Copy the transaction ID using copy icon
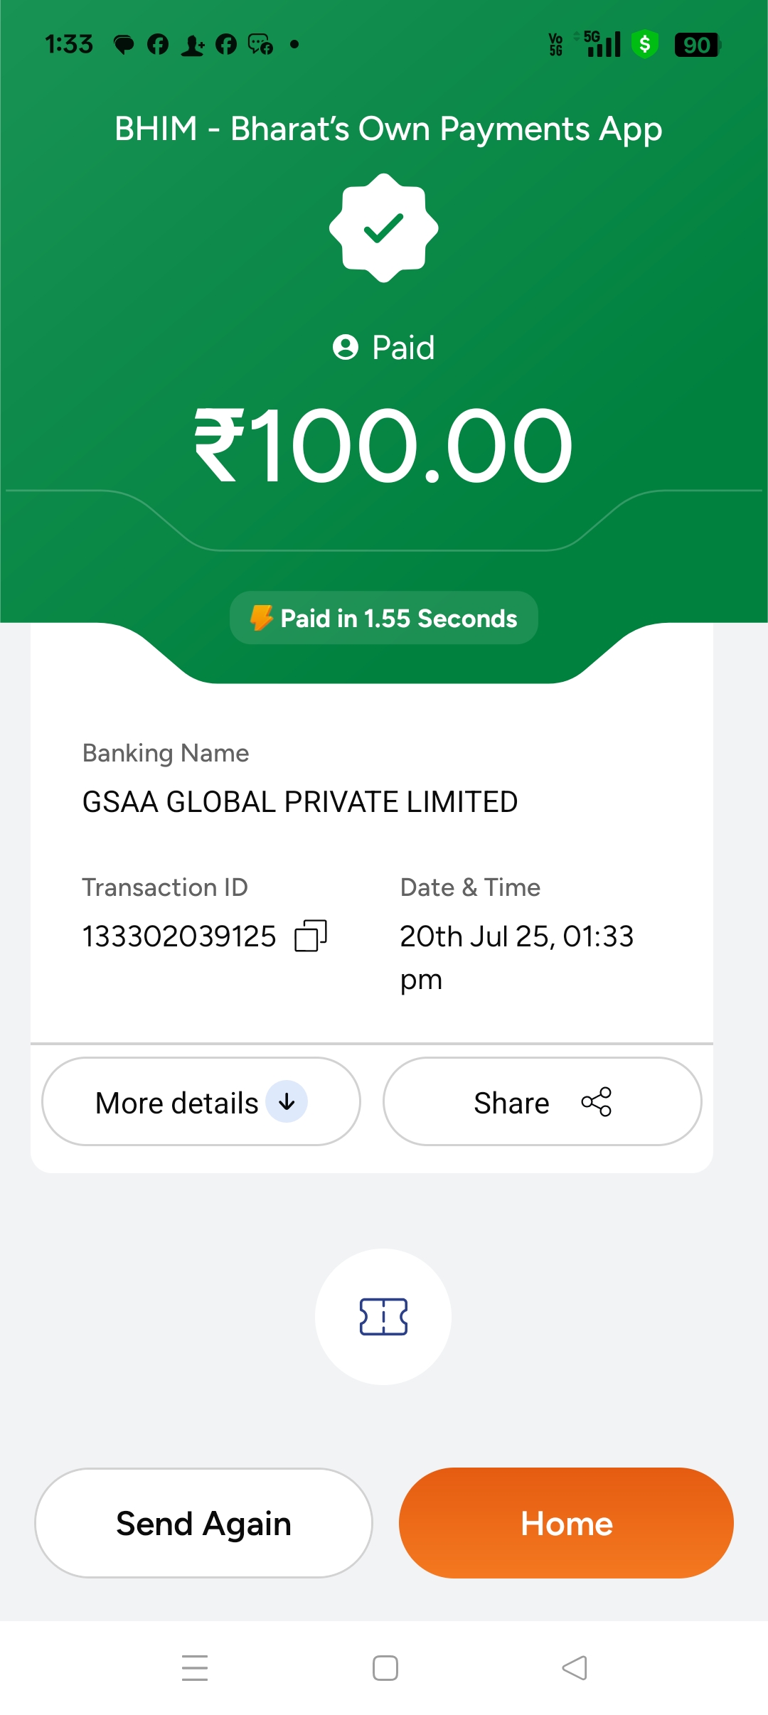This screenshot has width=768, height=1715. tap(311, 936)
